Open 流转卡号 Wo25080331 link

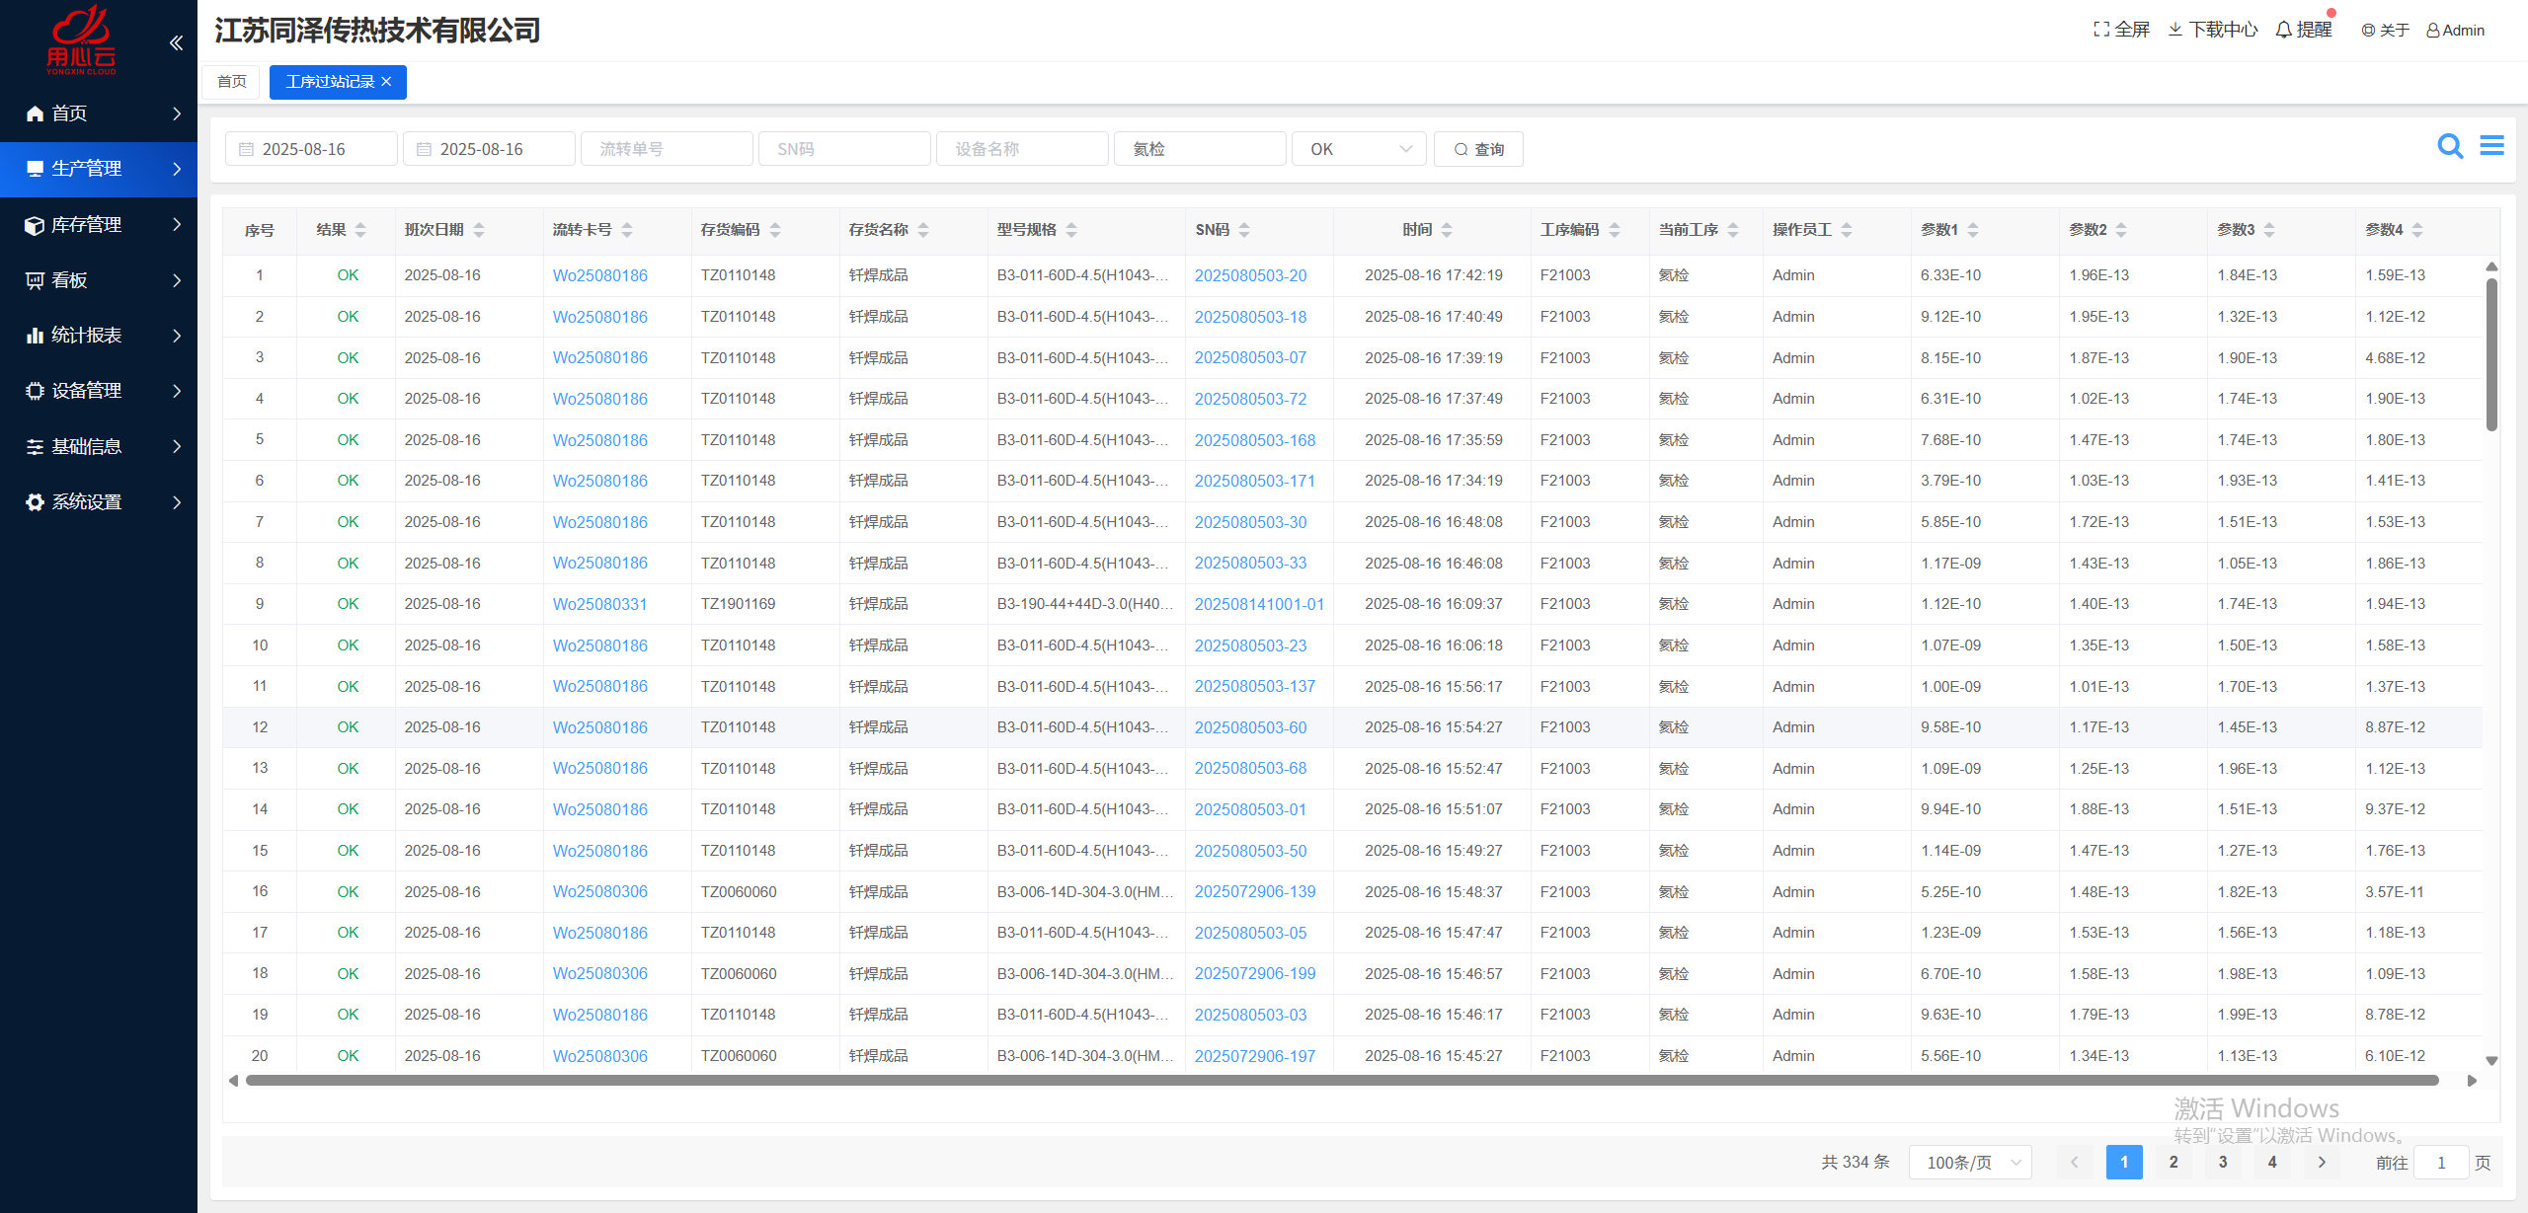click(599, 604)
